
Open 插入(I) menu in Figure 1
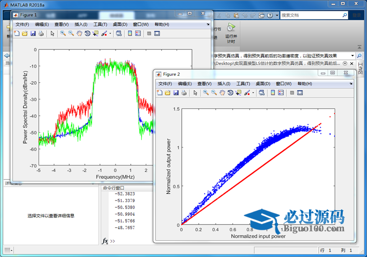[81, 24]
